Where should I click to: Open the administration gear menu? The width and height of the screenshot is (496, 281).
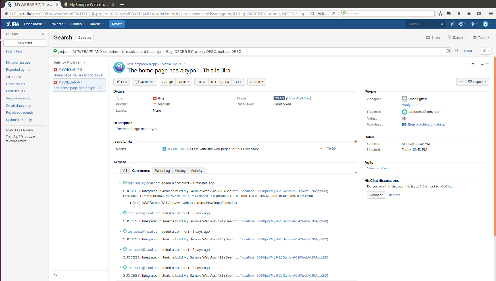click(474, 24)
